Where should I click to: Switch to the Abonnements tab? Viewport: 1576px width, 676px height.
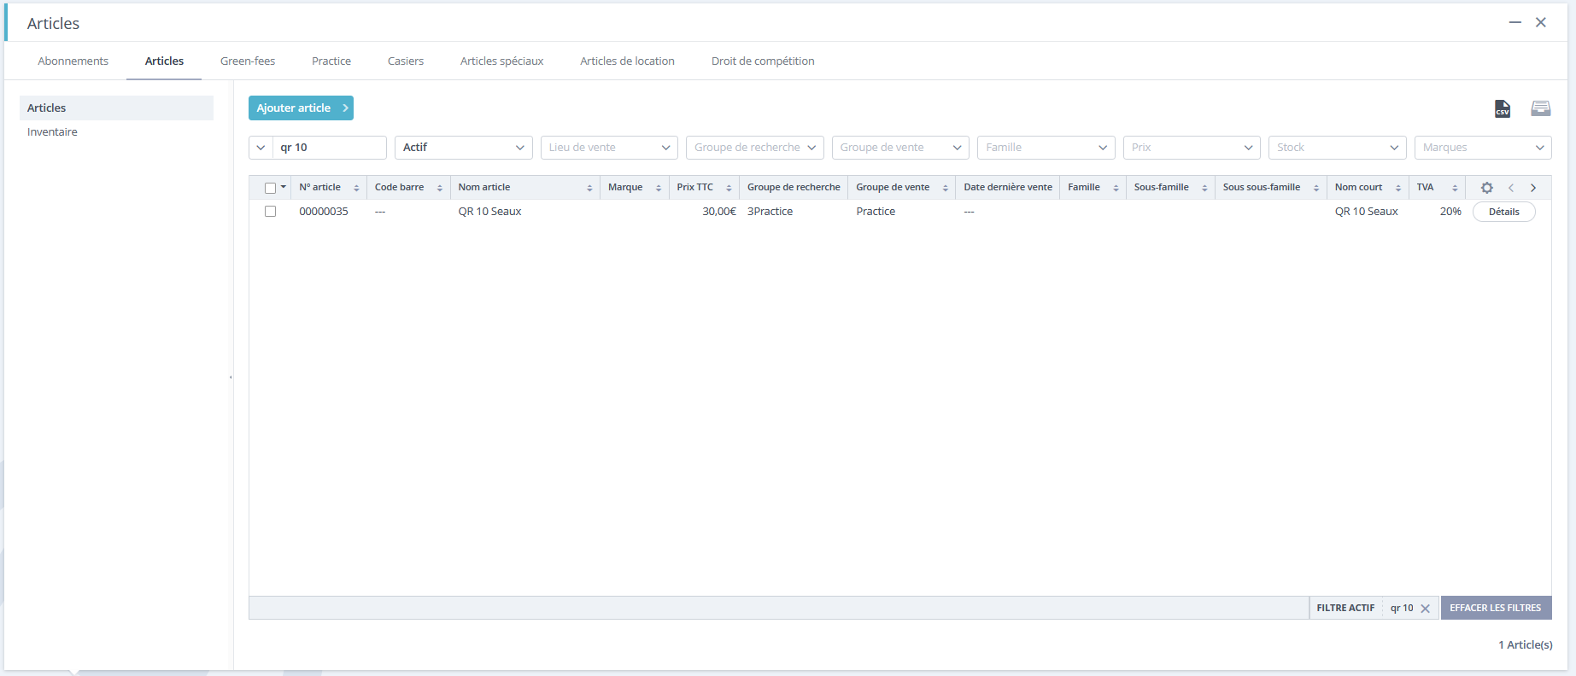click(x=73, y=61)
